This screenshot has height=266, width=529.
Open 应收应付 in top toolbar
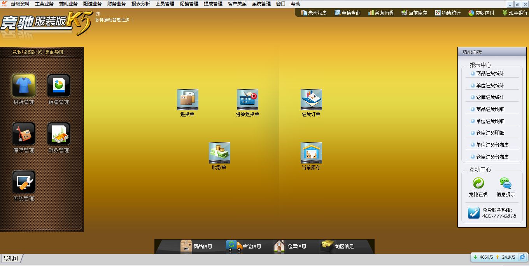coord(481,13)
